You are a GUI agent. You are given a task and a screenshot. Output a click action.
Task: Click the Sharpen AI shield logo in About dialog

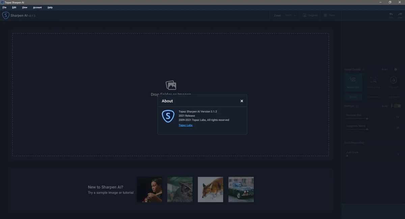(x=168, y=116)
